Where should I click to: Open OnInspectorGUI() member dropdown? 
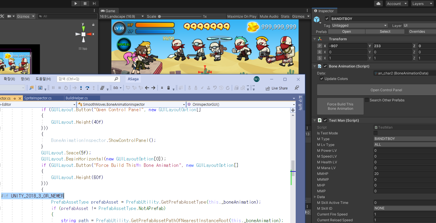(241, 104)
